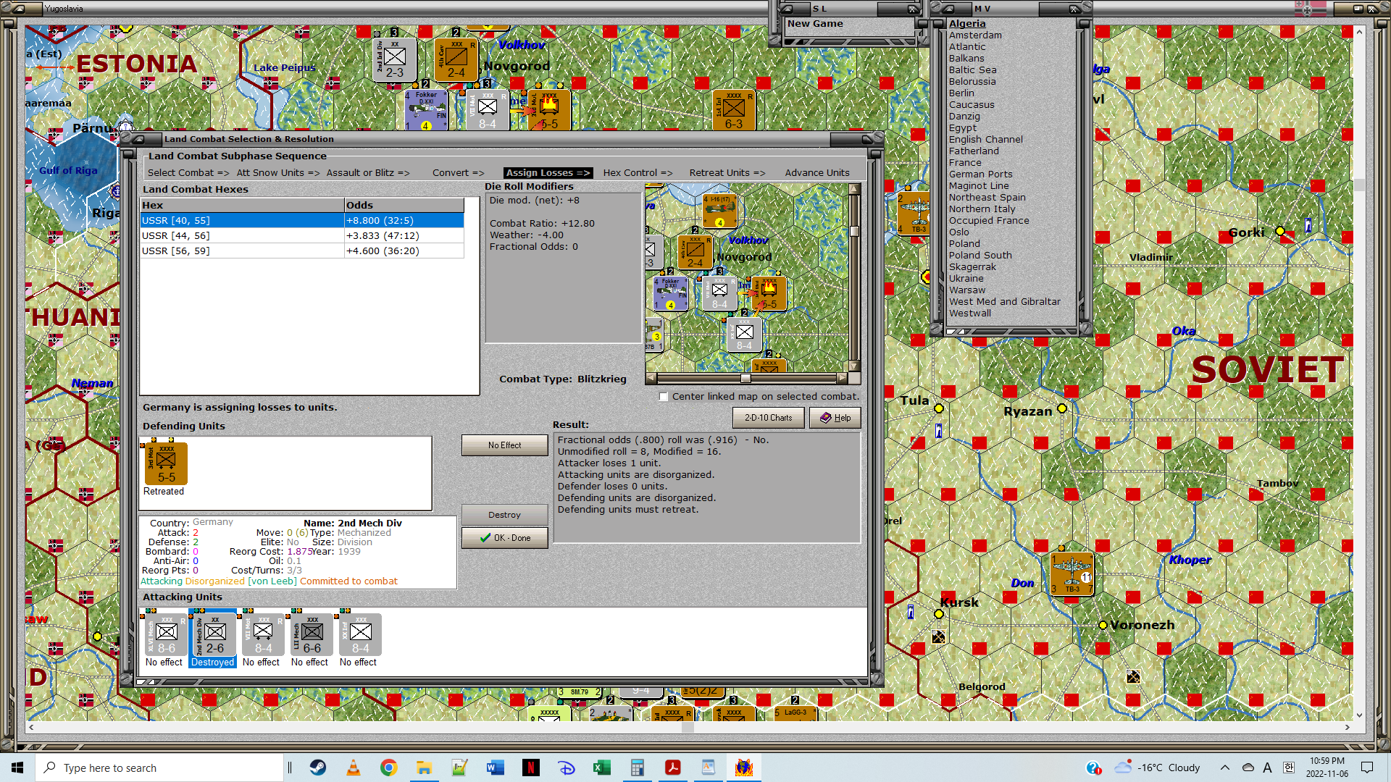The width and height of the screenshot is (1391, 782).
Task: Open combat Help
Action: point(835,418)
